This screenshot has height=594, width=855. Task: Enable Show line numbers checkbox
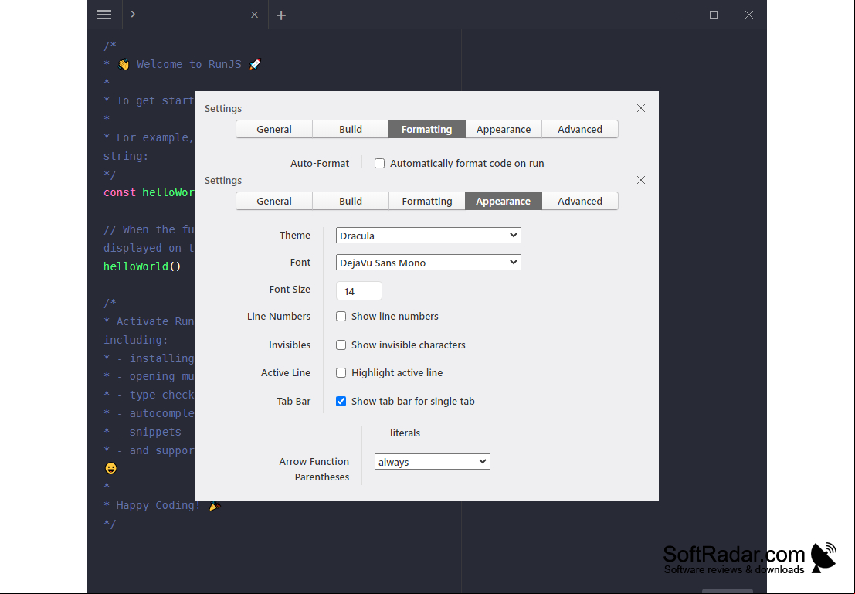pyautogui.click(x=341, y=317)
